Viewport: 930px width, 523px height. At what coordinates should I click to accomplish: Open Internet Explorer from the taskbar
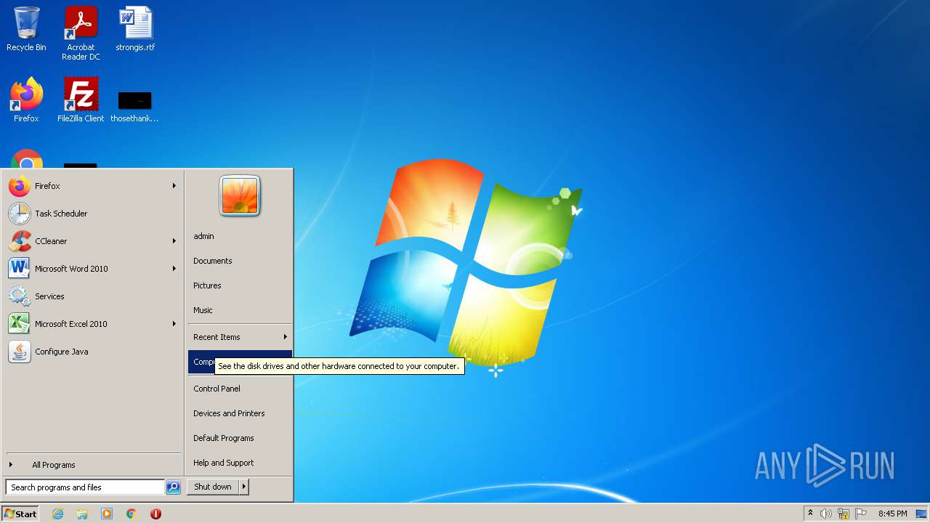(x=57, y=514)
